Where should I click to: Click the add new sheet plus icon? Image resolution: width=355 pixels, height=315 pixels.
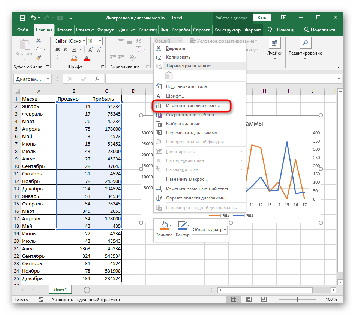pyautogui.click(x=87, y=290)
